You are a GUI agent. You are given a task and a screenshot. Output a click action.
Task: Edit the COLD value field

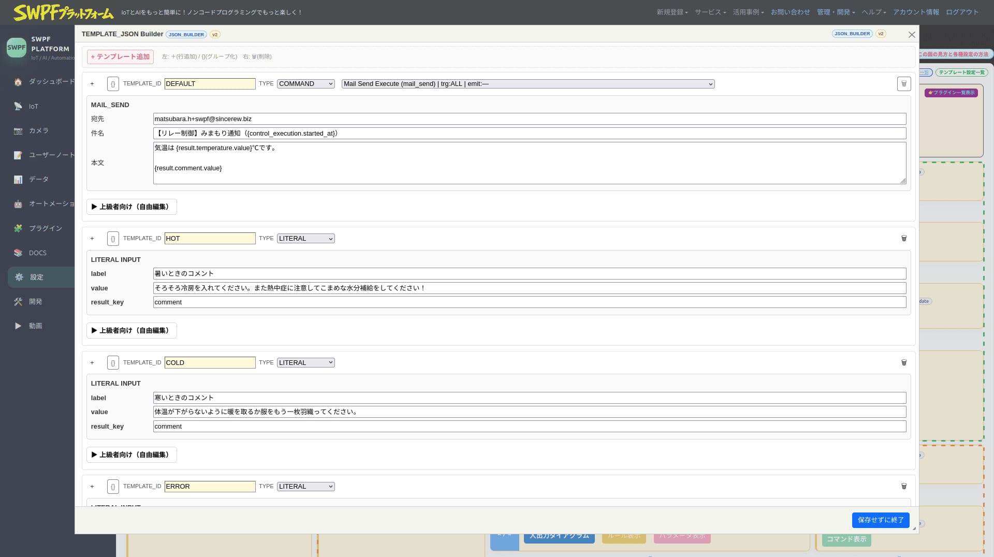click(x=530, y=412)
